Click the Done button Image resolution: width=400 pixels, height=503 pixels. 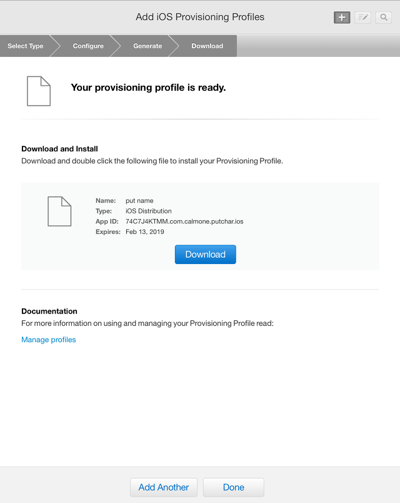(234, 487)
